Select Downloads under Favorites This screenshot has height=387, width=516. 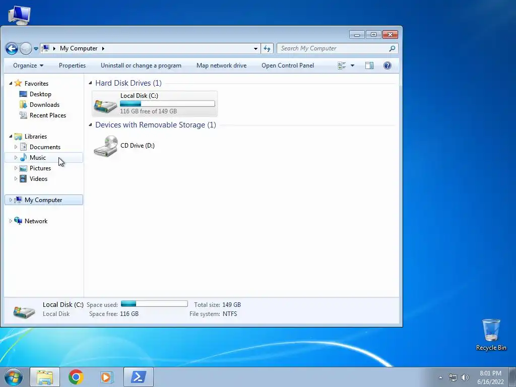[x=44, y=105]
